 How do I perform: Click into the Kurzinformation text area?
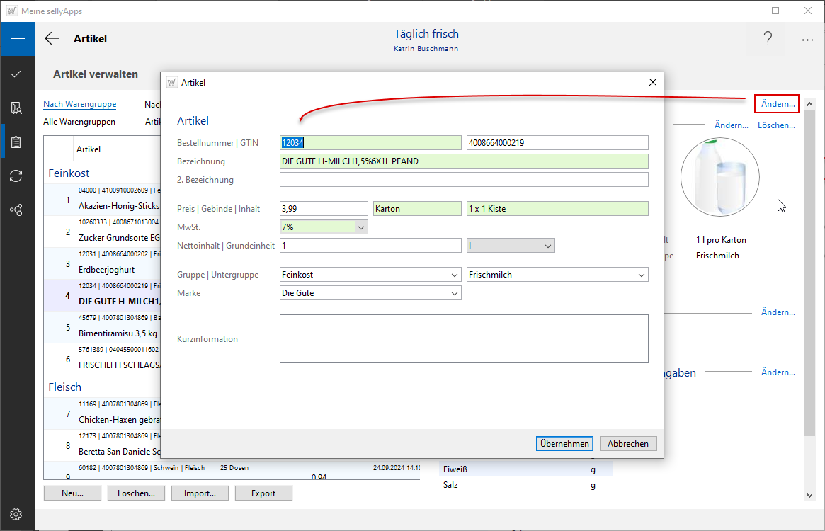[464, 338]
